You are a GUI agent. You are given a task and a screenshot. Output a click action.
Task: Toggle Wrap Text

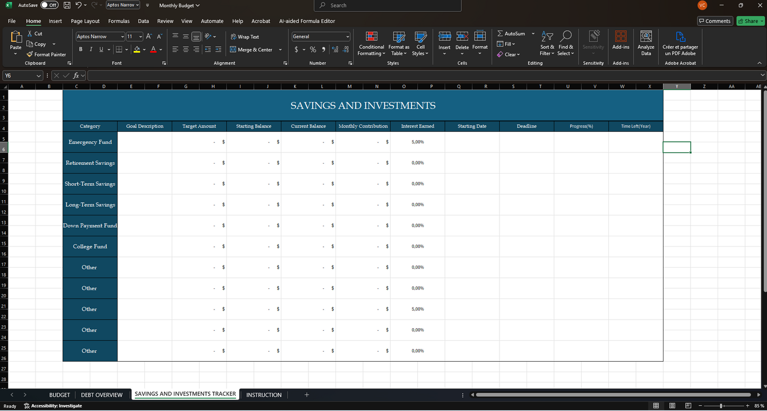pos(245,37)
